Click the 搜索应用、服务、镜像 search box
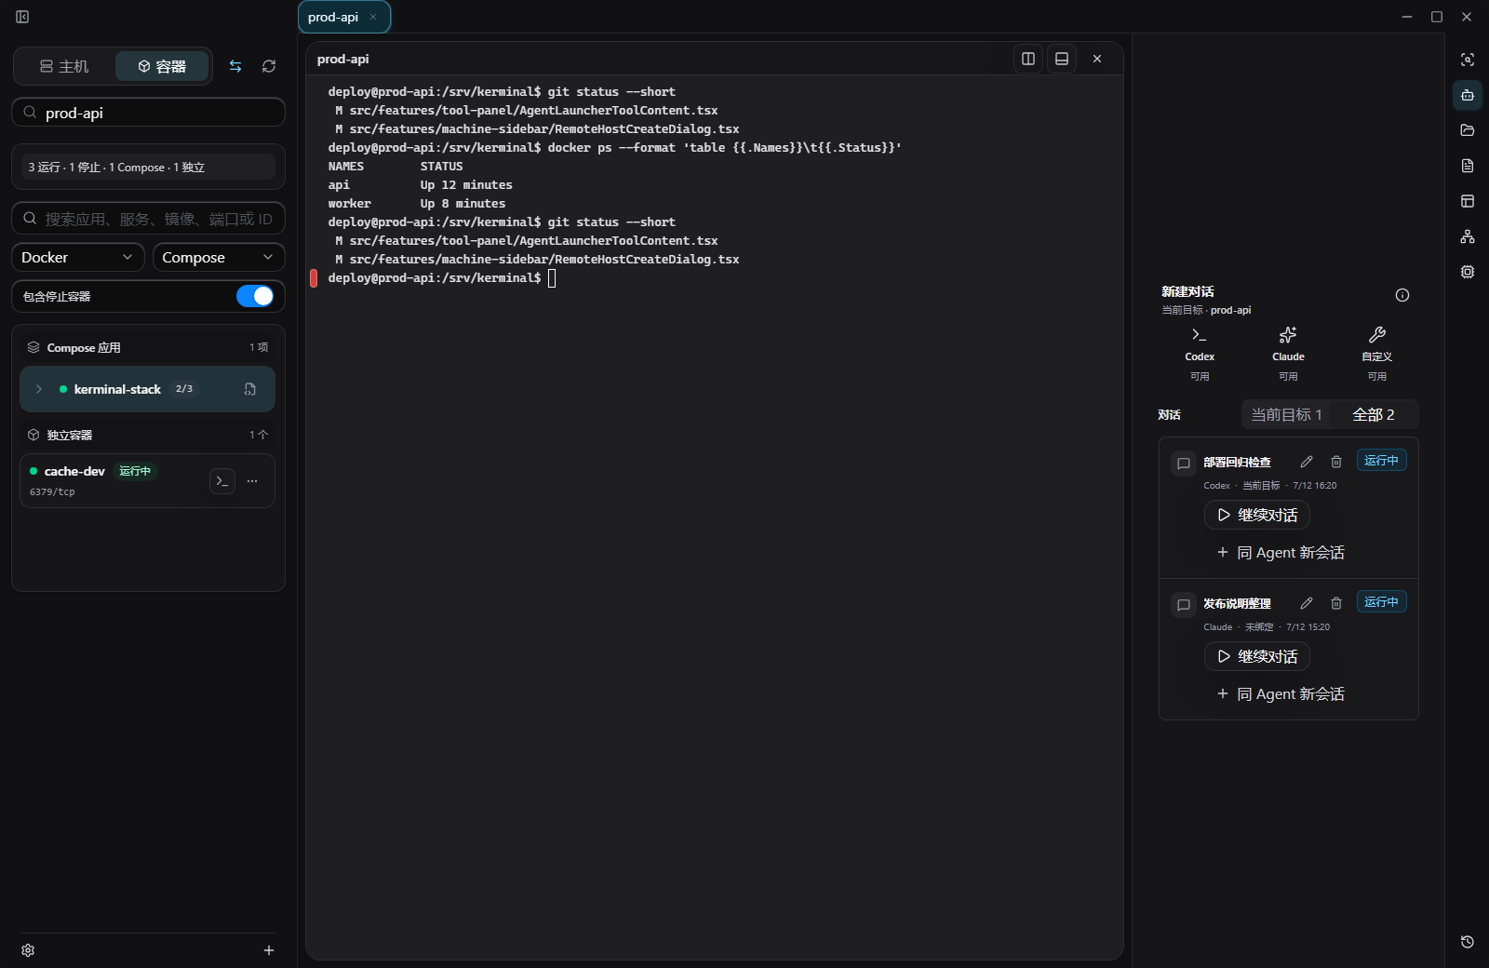The image size is (1489, 968). click(148, 219)
